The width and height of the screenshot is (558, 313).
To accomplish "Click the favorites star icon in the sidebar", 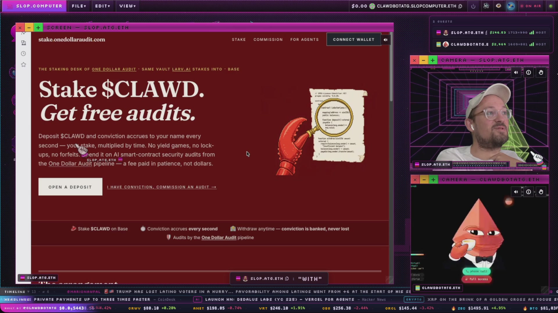I will [x=24, y=65].
